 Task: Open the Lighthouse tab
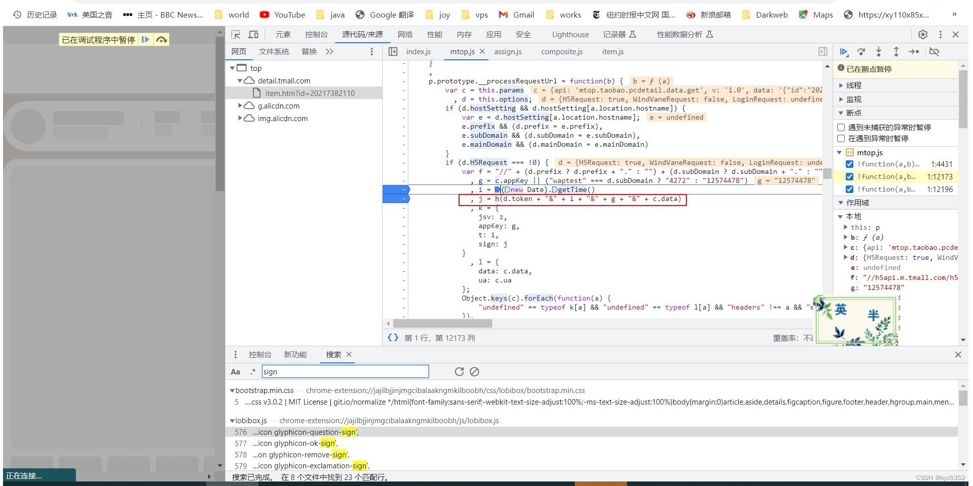point(570,35)
